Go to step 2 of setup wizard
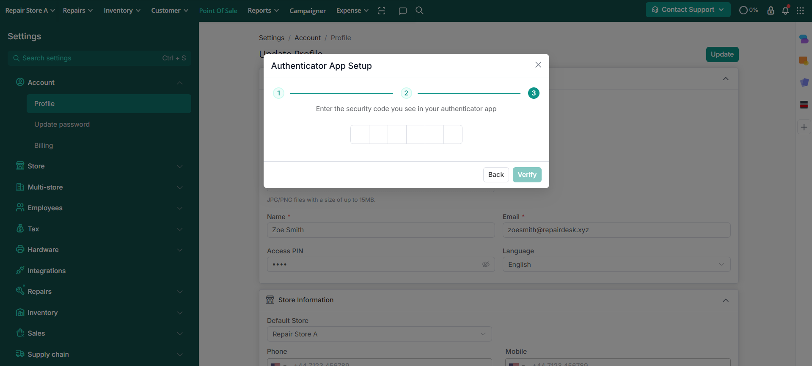 pyautogui.click(x=406, y=93)
